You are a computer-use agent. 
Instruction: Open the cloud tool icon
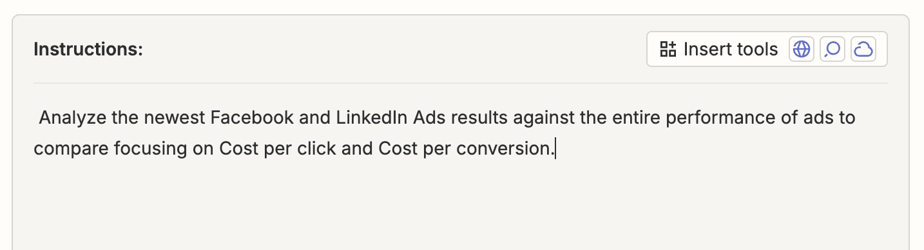863,49
